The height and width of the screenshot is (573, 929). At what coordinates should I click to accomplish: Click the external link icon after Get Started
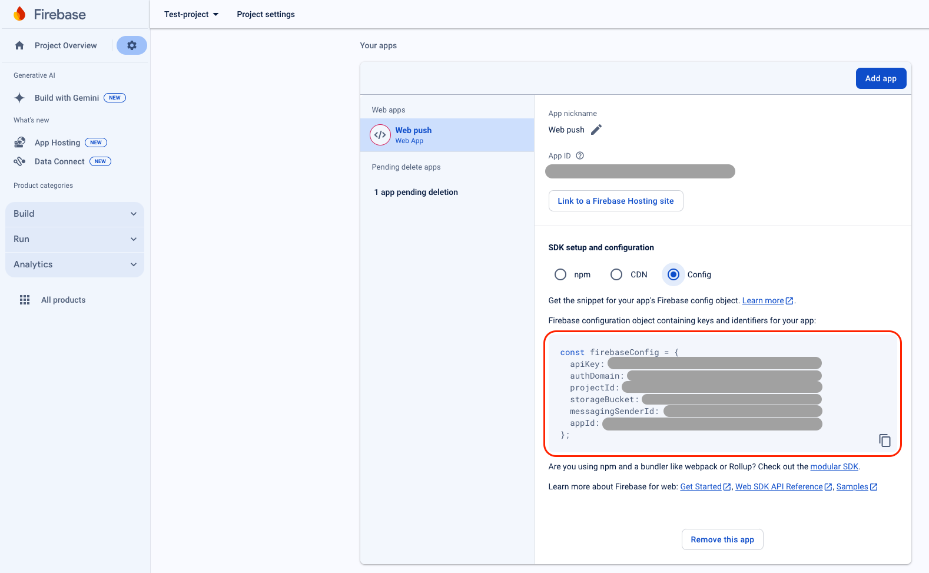tap(727, 486)
